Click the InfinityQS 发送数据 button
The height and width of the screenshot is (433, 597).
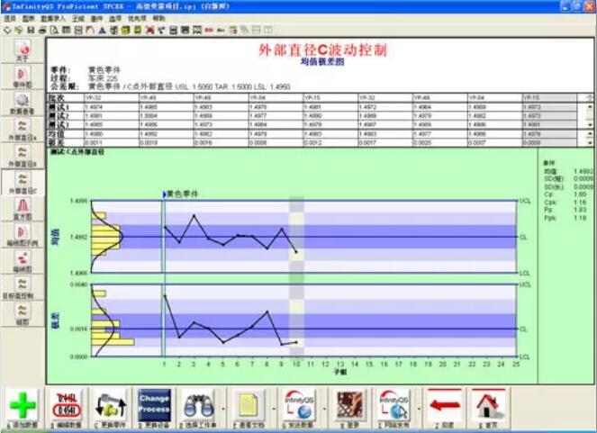tap(299, 409)
